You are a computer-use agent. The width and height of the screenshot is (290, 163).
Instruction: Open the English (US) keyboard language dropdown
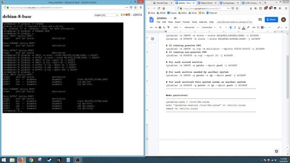pyautogui.click(x=106, y=15)
